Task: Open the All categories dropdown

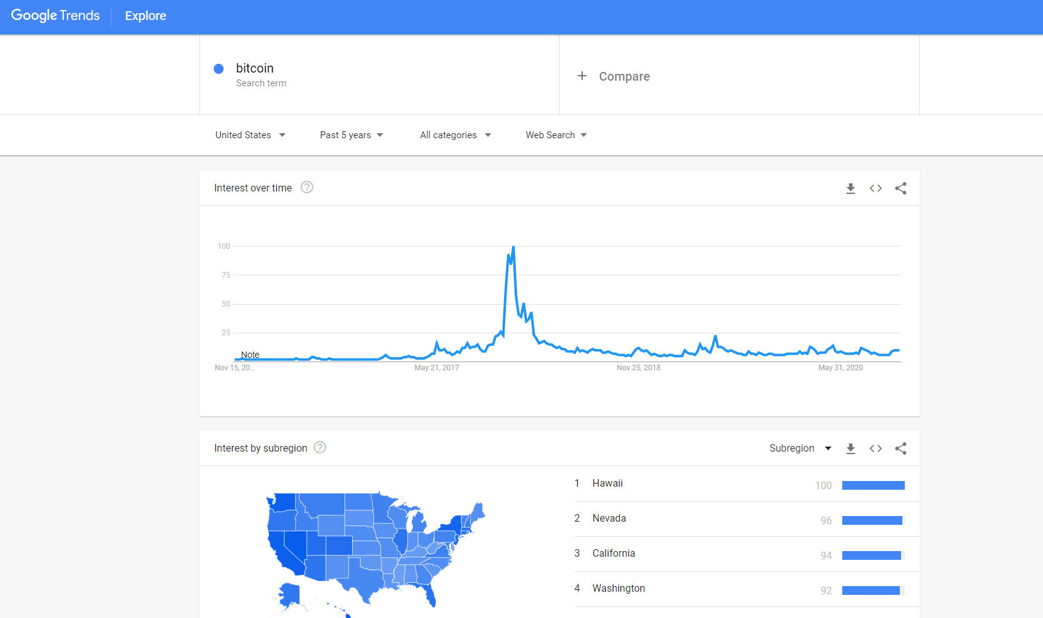Action: (455, 134)
